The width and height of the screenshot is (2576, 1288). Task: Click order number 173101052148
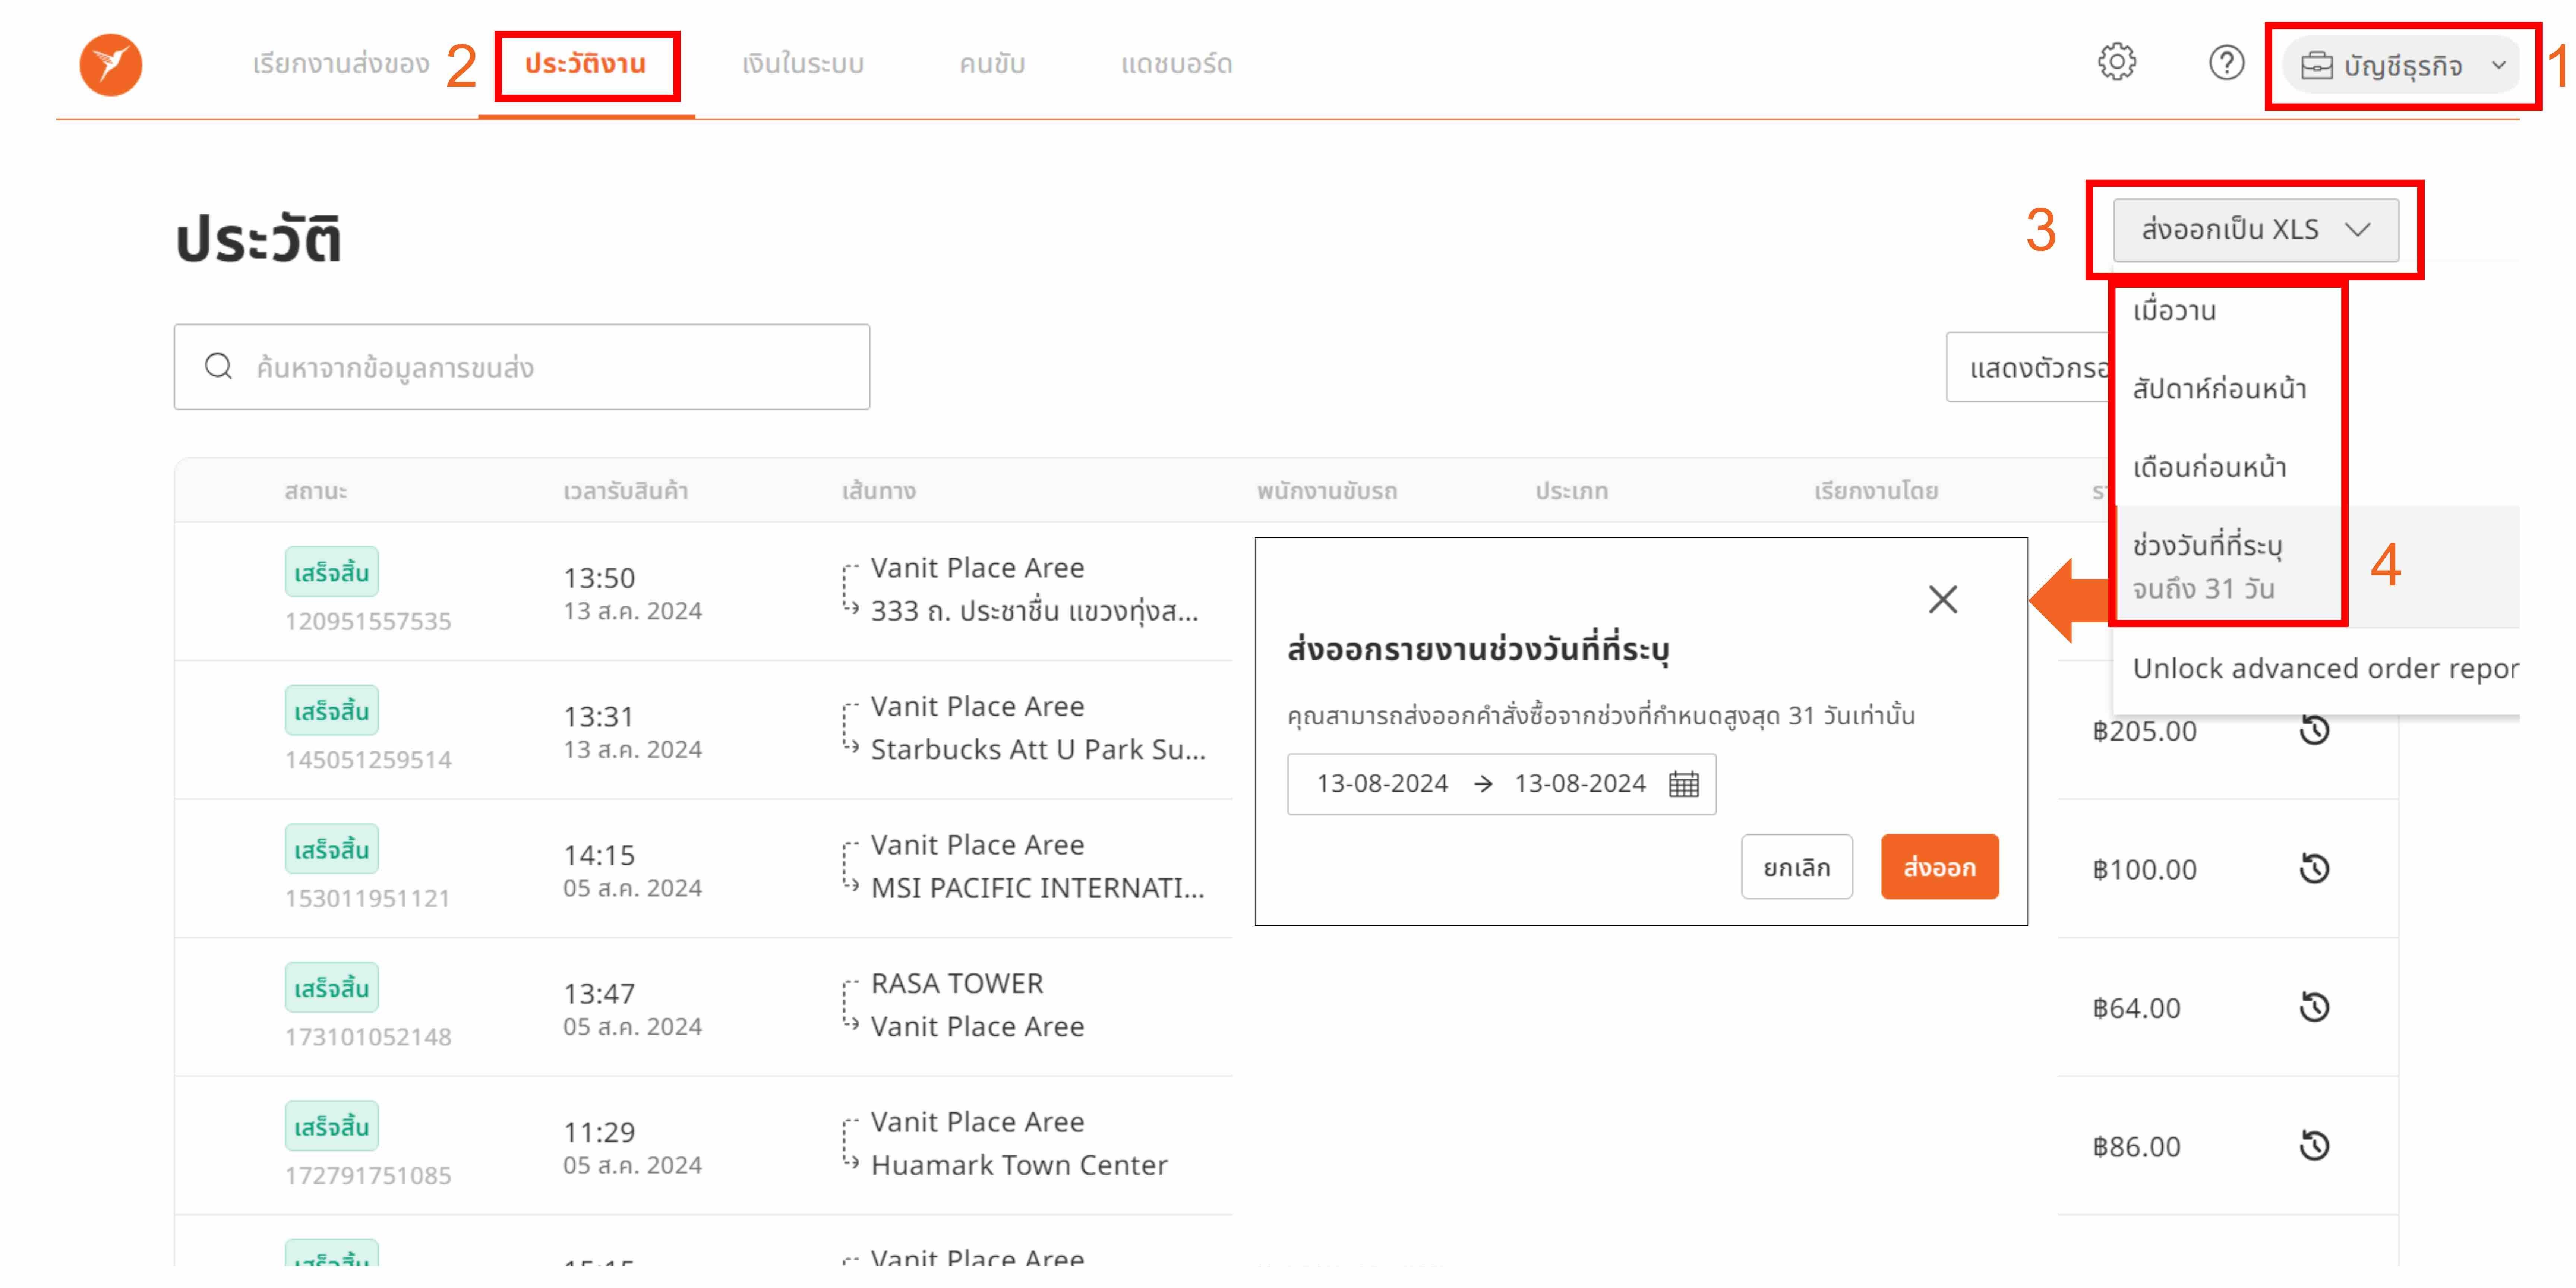point(368,1037)
